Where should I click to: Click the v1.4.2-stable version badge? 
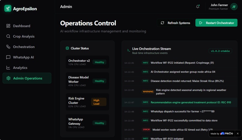[220, 51]
